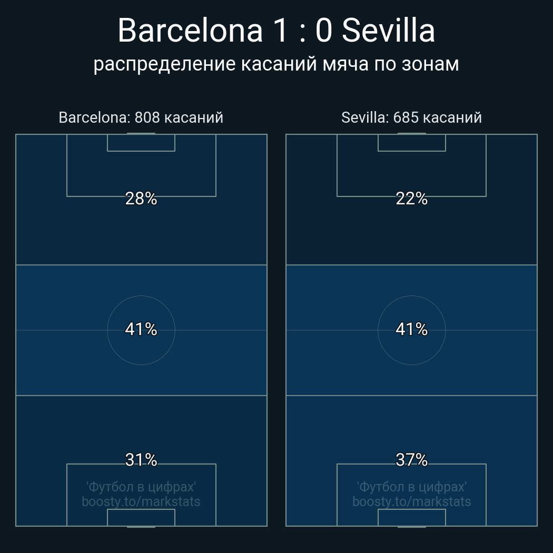
Task: Click Sevilla's 41% midfield zone label
Action: click(x=411, y=329)
